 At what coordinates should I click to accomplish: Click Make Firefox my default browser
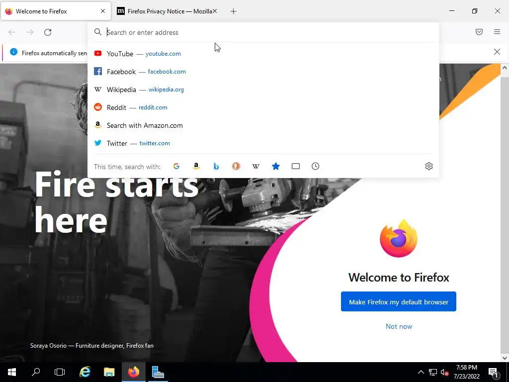[x=398, y=302]
